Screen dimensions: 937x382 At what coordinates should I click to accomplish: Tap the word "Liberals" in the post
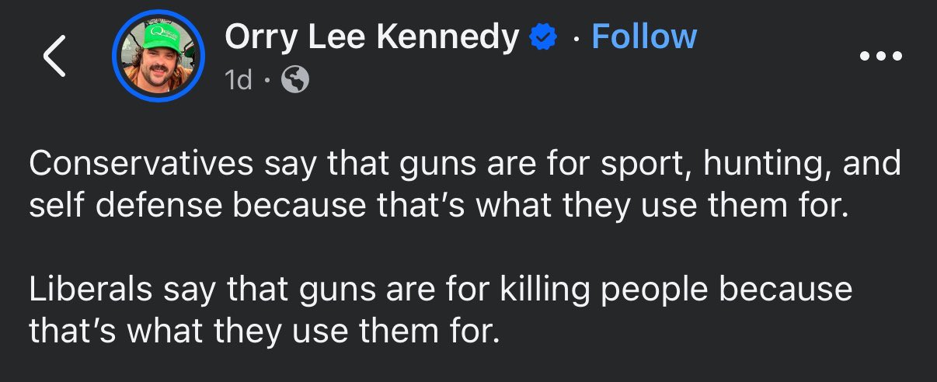pos(91,287)
